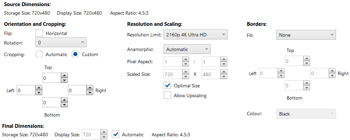Viewport: 350px width, 140px height.
Task: Increase the Top cropping value
Action: tap(65, 75)
